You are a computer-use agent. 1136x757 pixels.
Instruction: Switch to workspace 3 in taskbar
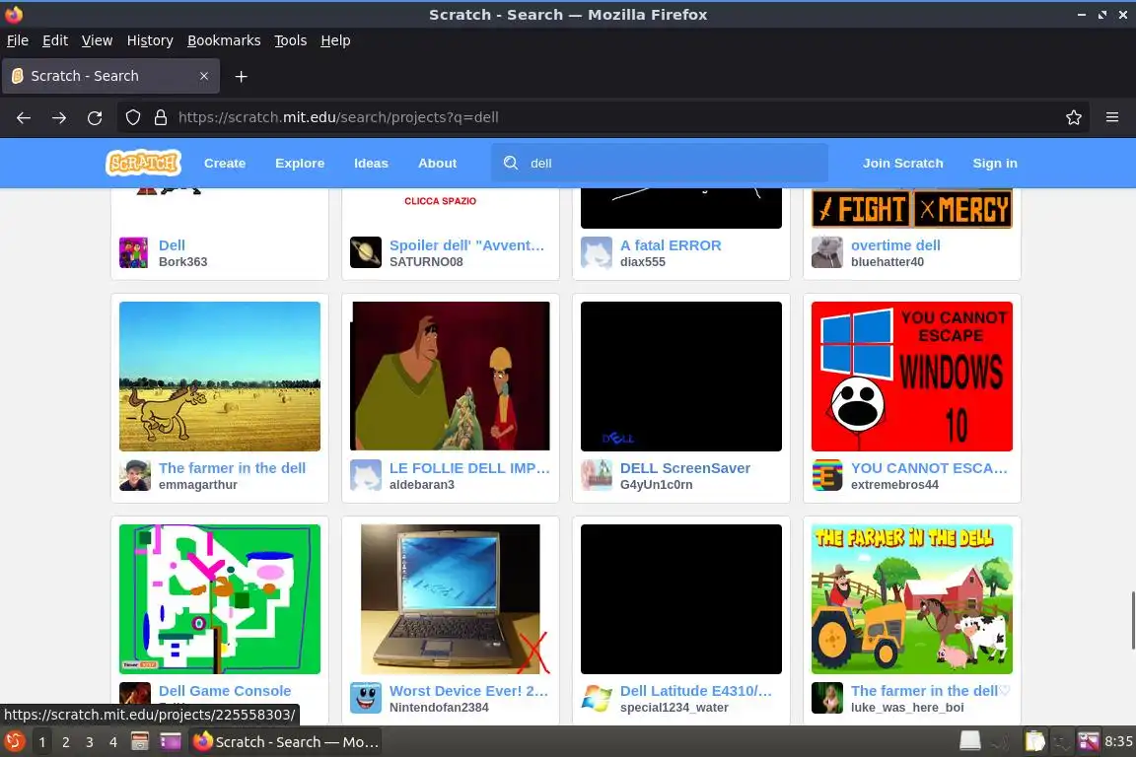click(89, 742)
